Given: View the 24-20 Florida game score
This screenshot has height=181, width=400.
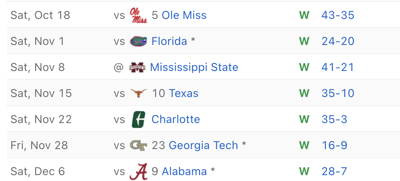Looking at the screenshot, I should coord(338,41).
